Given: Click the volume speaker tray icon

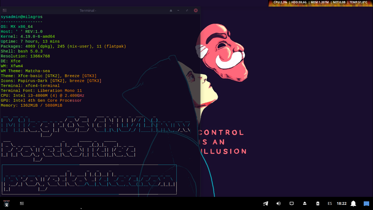Looking at the screenshot, I should [279, 203].
